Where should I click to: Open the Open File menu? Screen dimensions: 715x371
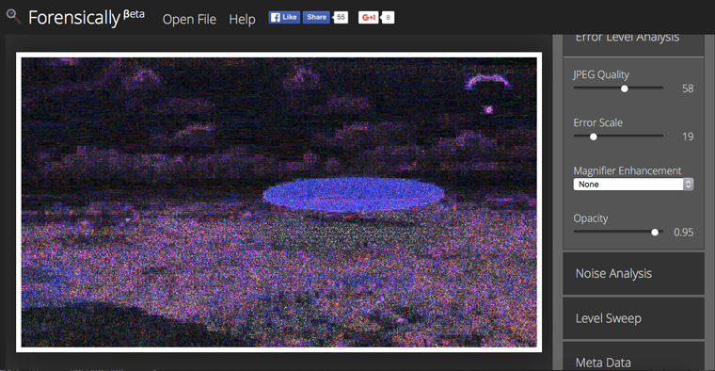click(189, 19)
